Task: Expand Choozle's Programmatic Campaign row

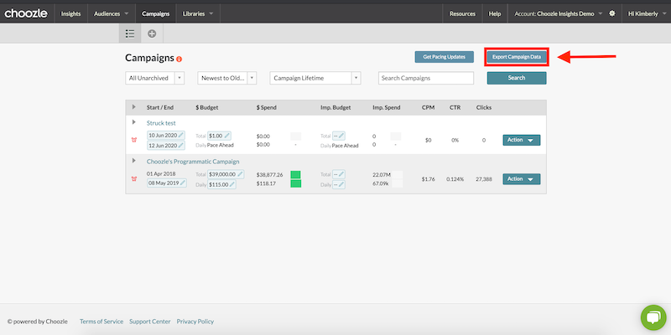Action: point(134,161)
